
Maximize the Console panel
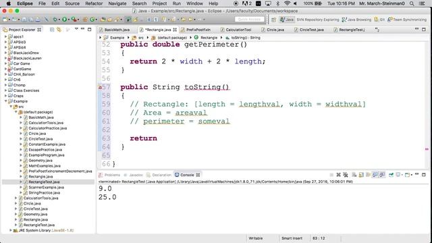tap(424, 174)
